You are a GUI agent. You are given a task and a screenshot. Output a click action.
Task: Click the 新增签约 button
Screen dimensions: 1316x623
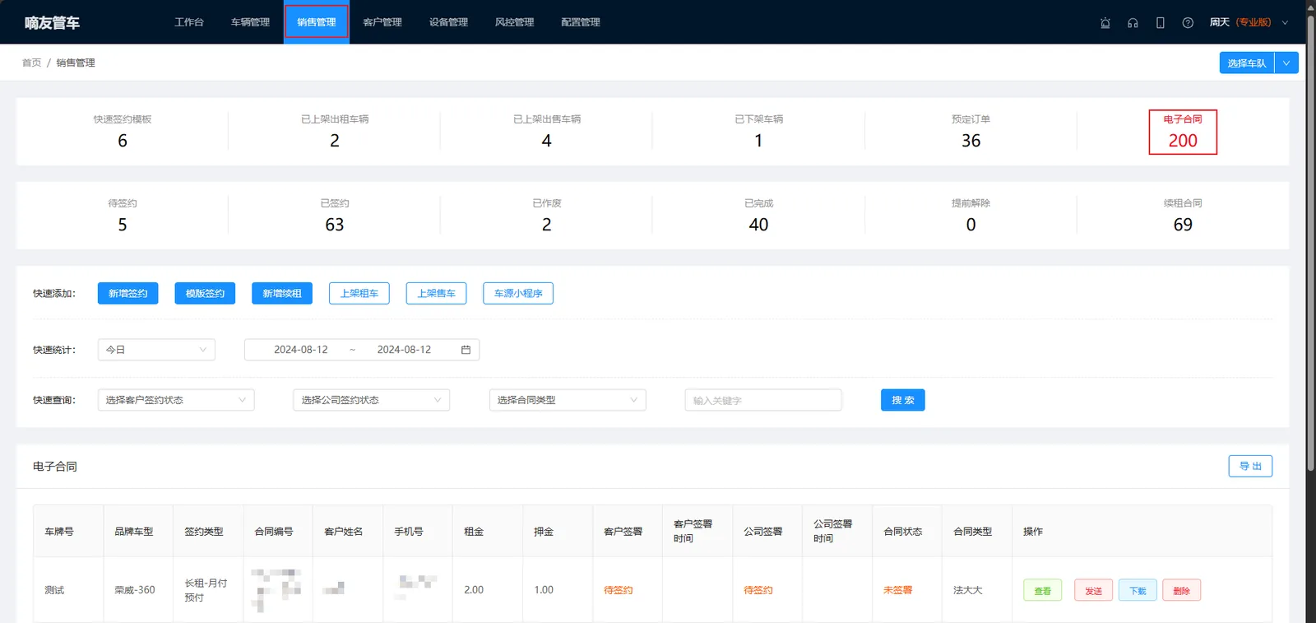(x=127, y=293)
